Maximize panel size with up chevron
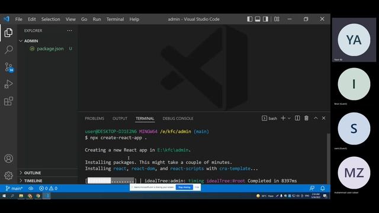Viewport: 379px width, 213px height. pyautogui.click(x=316, y=118)
